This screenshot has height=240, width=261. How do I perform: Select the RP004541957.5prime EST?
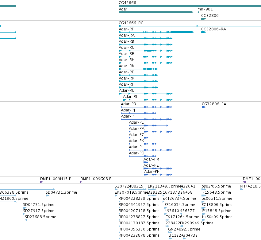[119, 208]
